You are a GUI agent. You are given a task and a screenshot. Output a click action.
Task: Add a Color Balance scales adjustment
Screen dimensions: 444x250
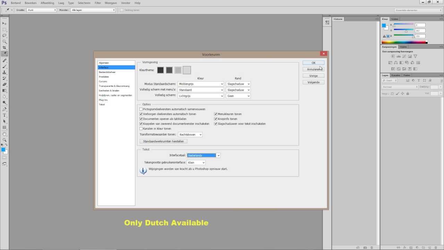(396, 62)
